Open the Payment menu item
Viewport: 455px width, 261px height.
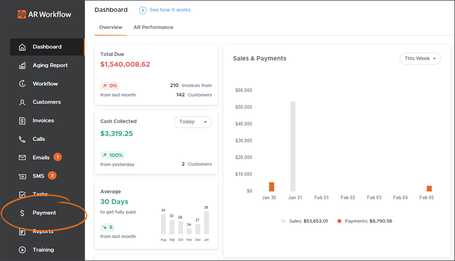coord(44,213)
